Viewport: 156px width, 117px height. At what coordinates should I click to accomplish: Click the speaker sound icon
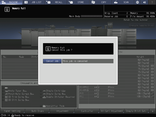pos(145,2)
